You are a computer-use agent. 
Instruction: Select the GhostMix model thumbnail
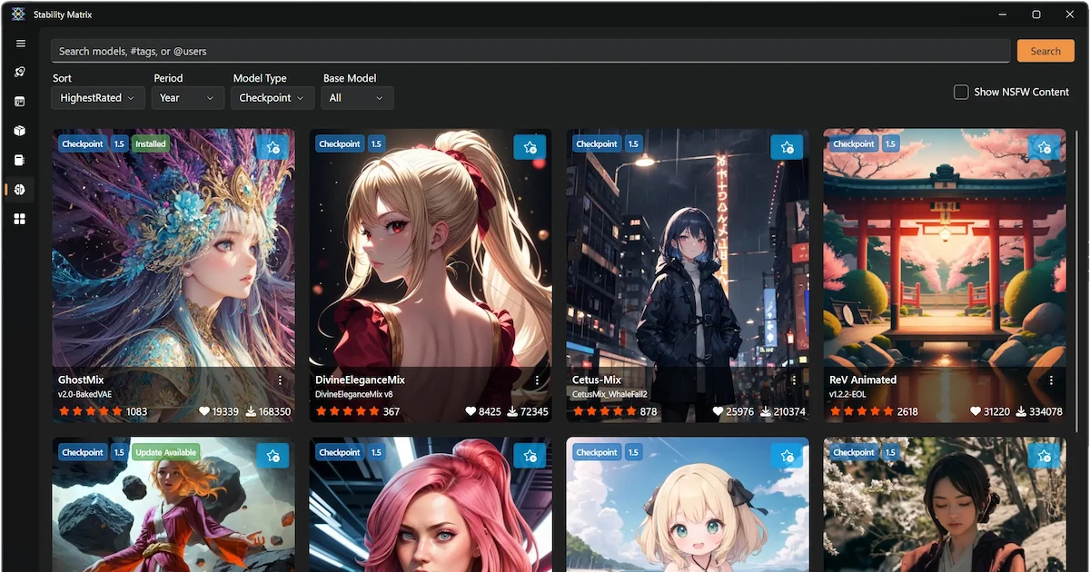tap(173, 254)
